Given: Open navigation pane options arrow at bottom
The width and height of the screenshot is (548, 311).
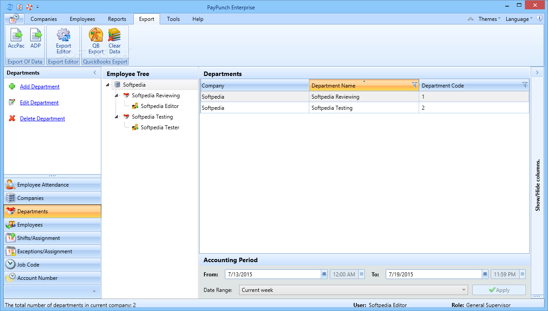Looking at the screenshot, I should [x=94, y=291].
